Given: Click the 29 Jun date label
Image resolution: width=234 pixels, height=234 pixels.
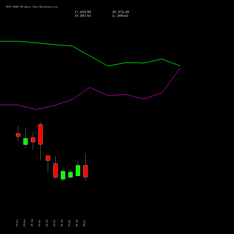Looking at the screenshot, I should coord(24,223).
